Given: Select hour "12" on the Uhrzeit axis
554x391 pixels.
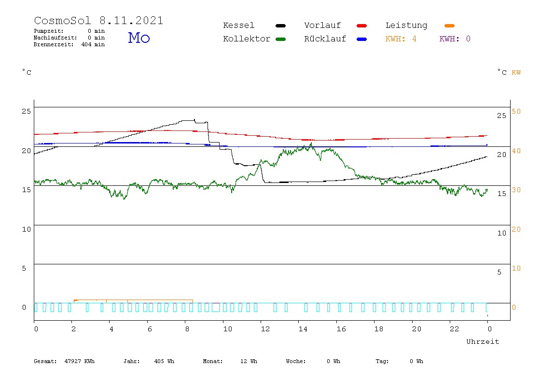Looking at the screenshot, I should tap(265, 329).
